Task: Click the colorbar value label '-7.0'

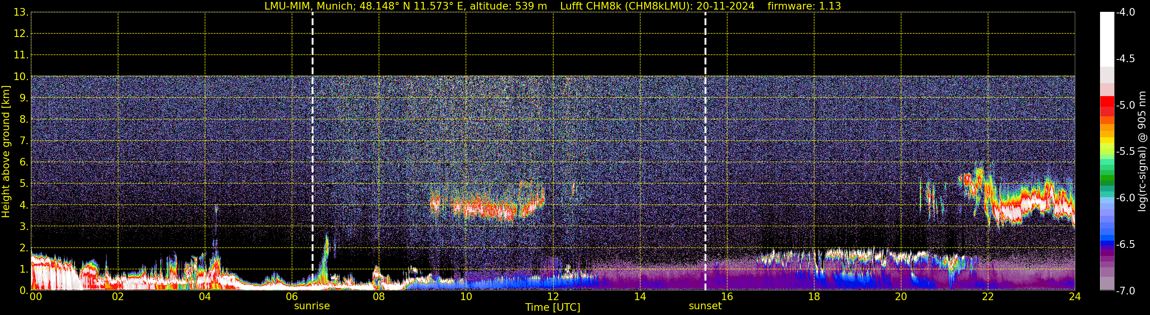Action: [1125, 291]
